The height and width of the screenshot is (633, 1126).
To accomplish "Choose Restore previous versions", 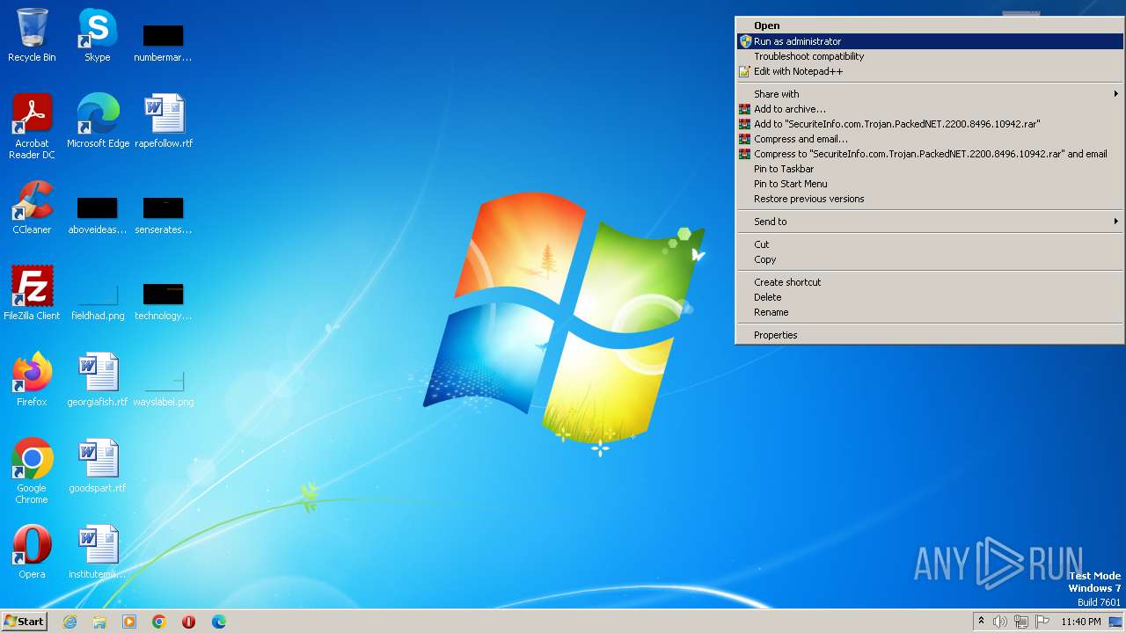I will pos(929,199).
